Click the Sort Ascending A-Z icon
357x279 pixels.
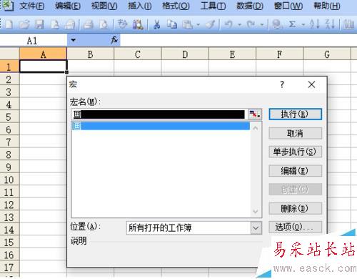(314, 24)
